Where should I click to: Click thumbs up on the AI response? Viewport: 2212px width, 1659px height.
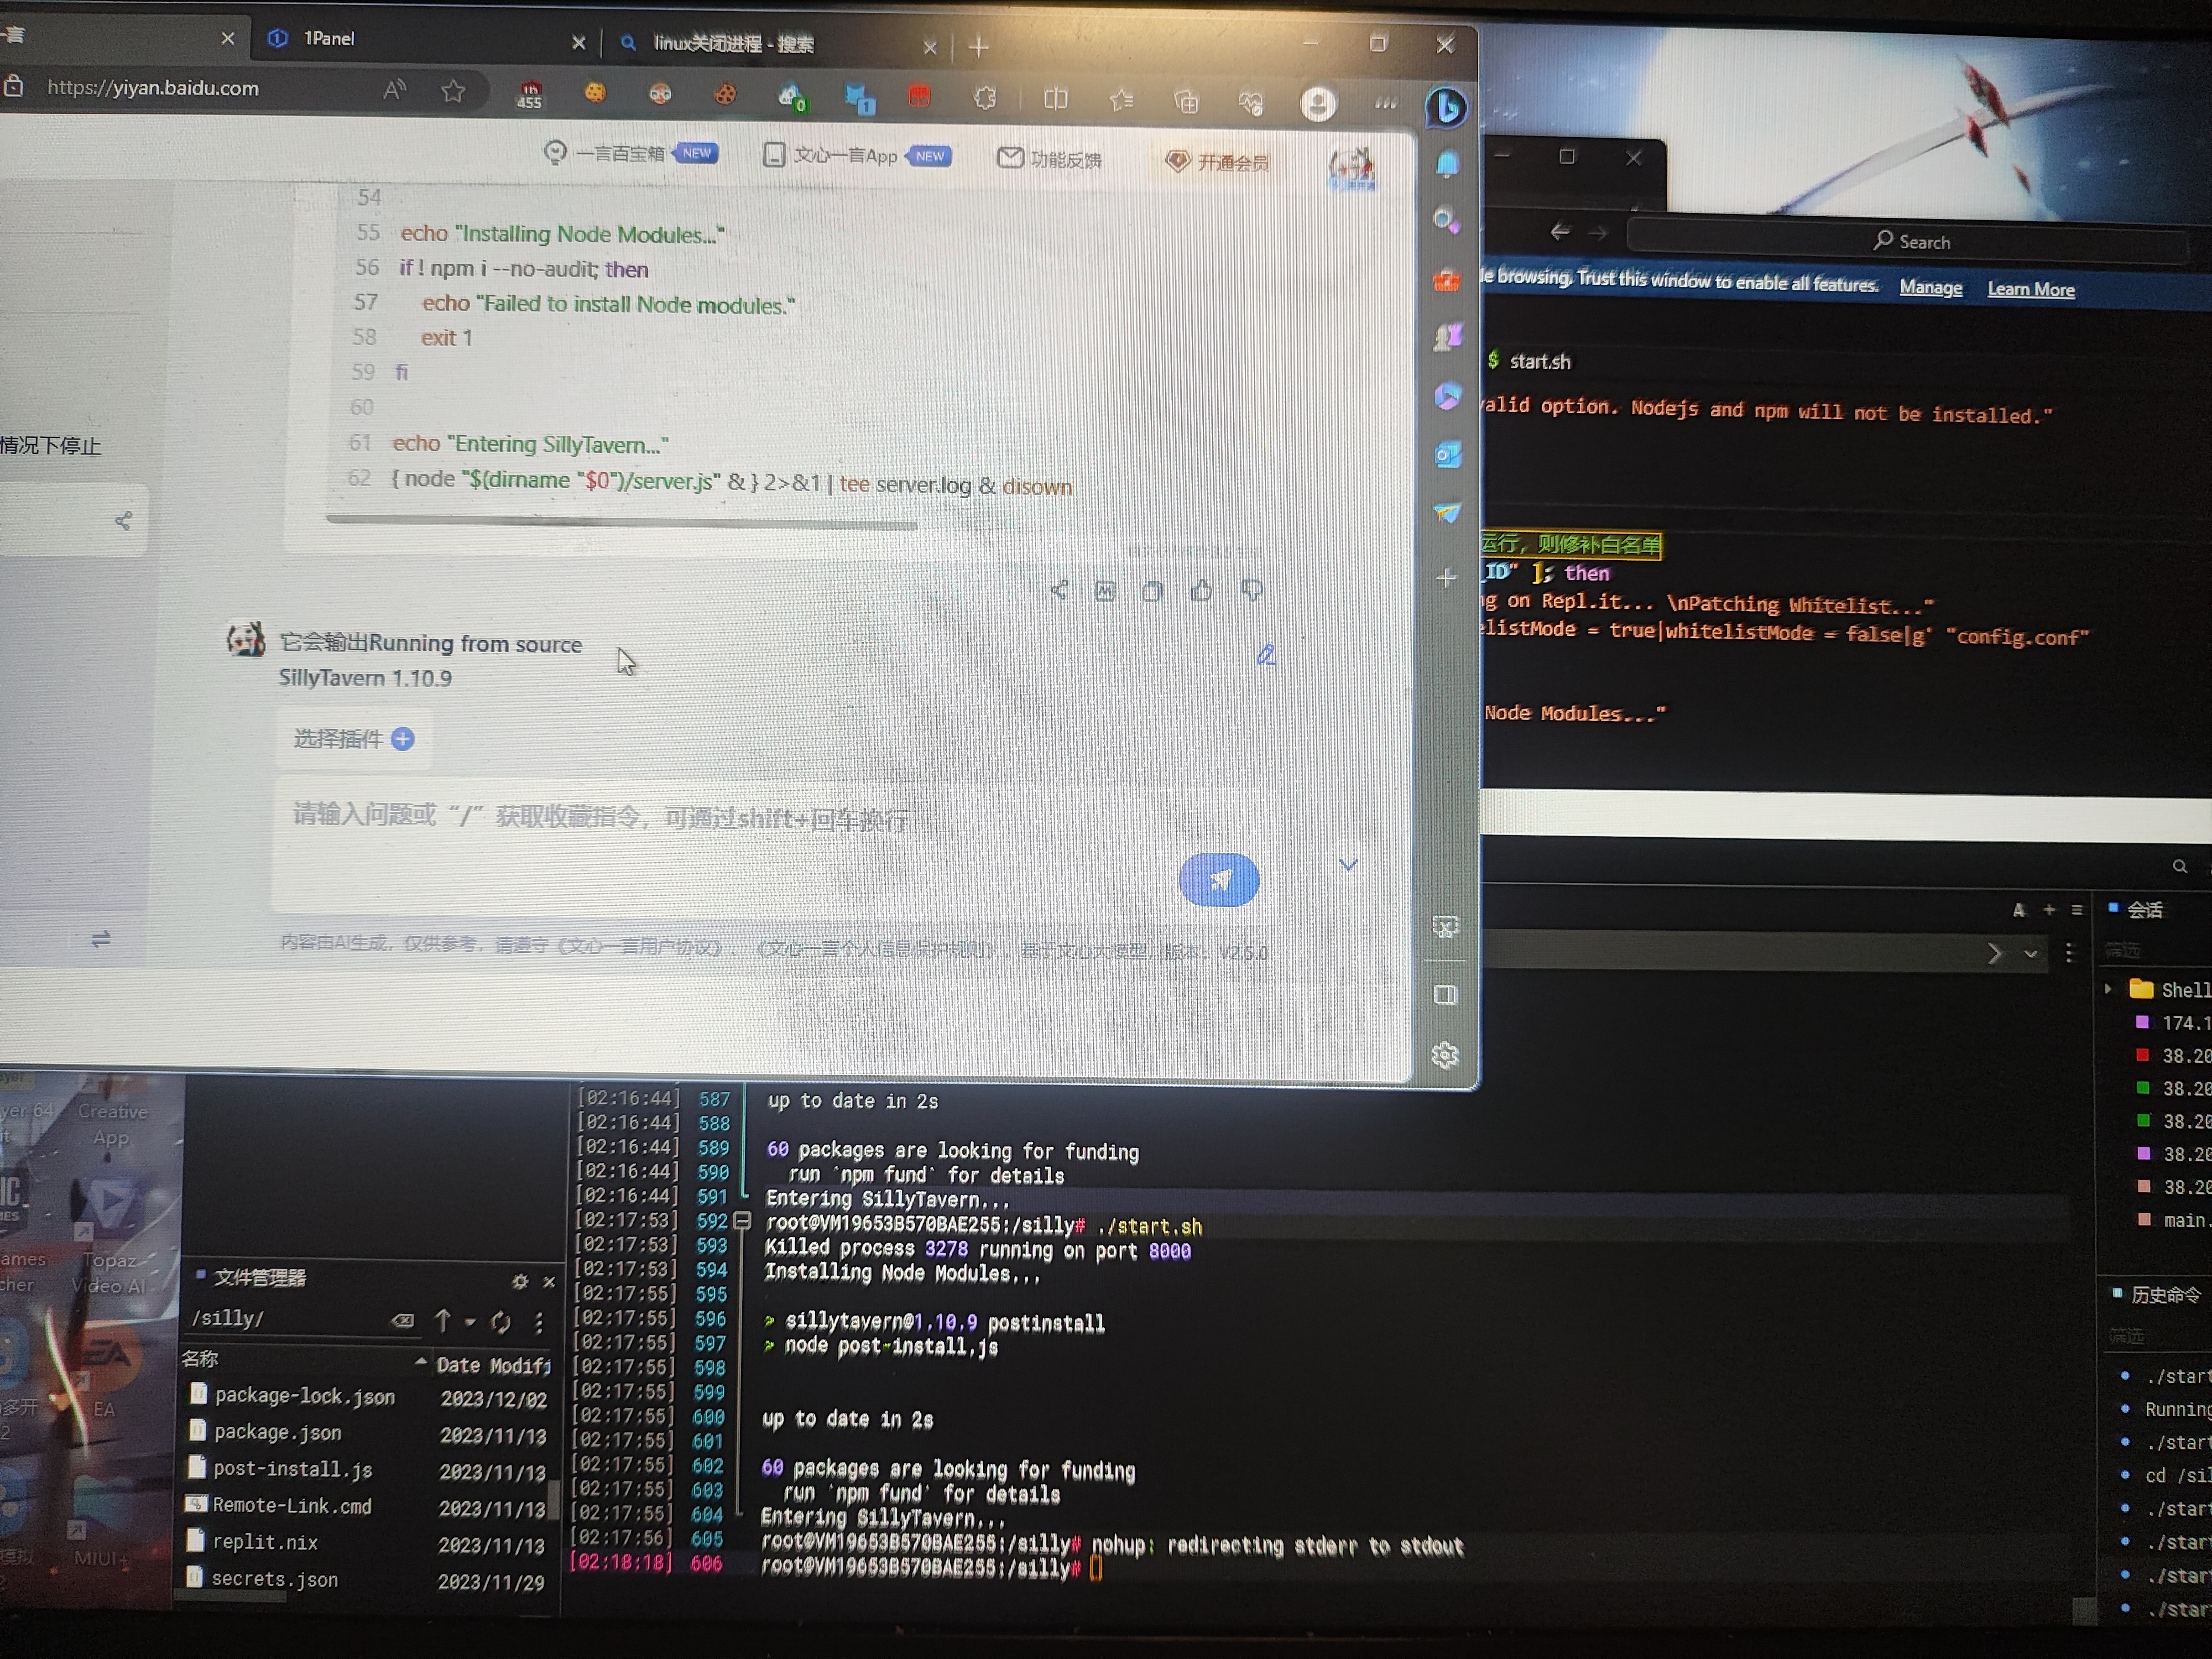click(x=1201, y=591)
